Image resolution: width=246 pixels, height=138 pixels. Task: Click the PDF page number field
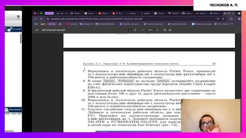(130, 30)
